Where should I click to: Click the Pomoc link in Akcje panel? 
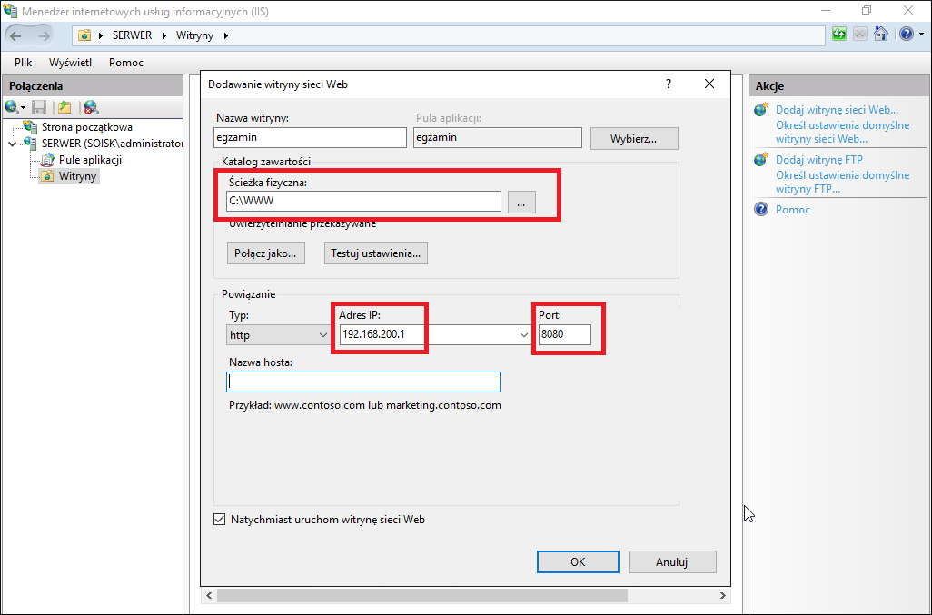[x=793, y=210]
